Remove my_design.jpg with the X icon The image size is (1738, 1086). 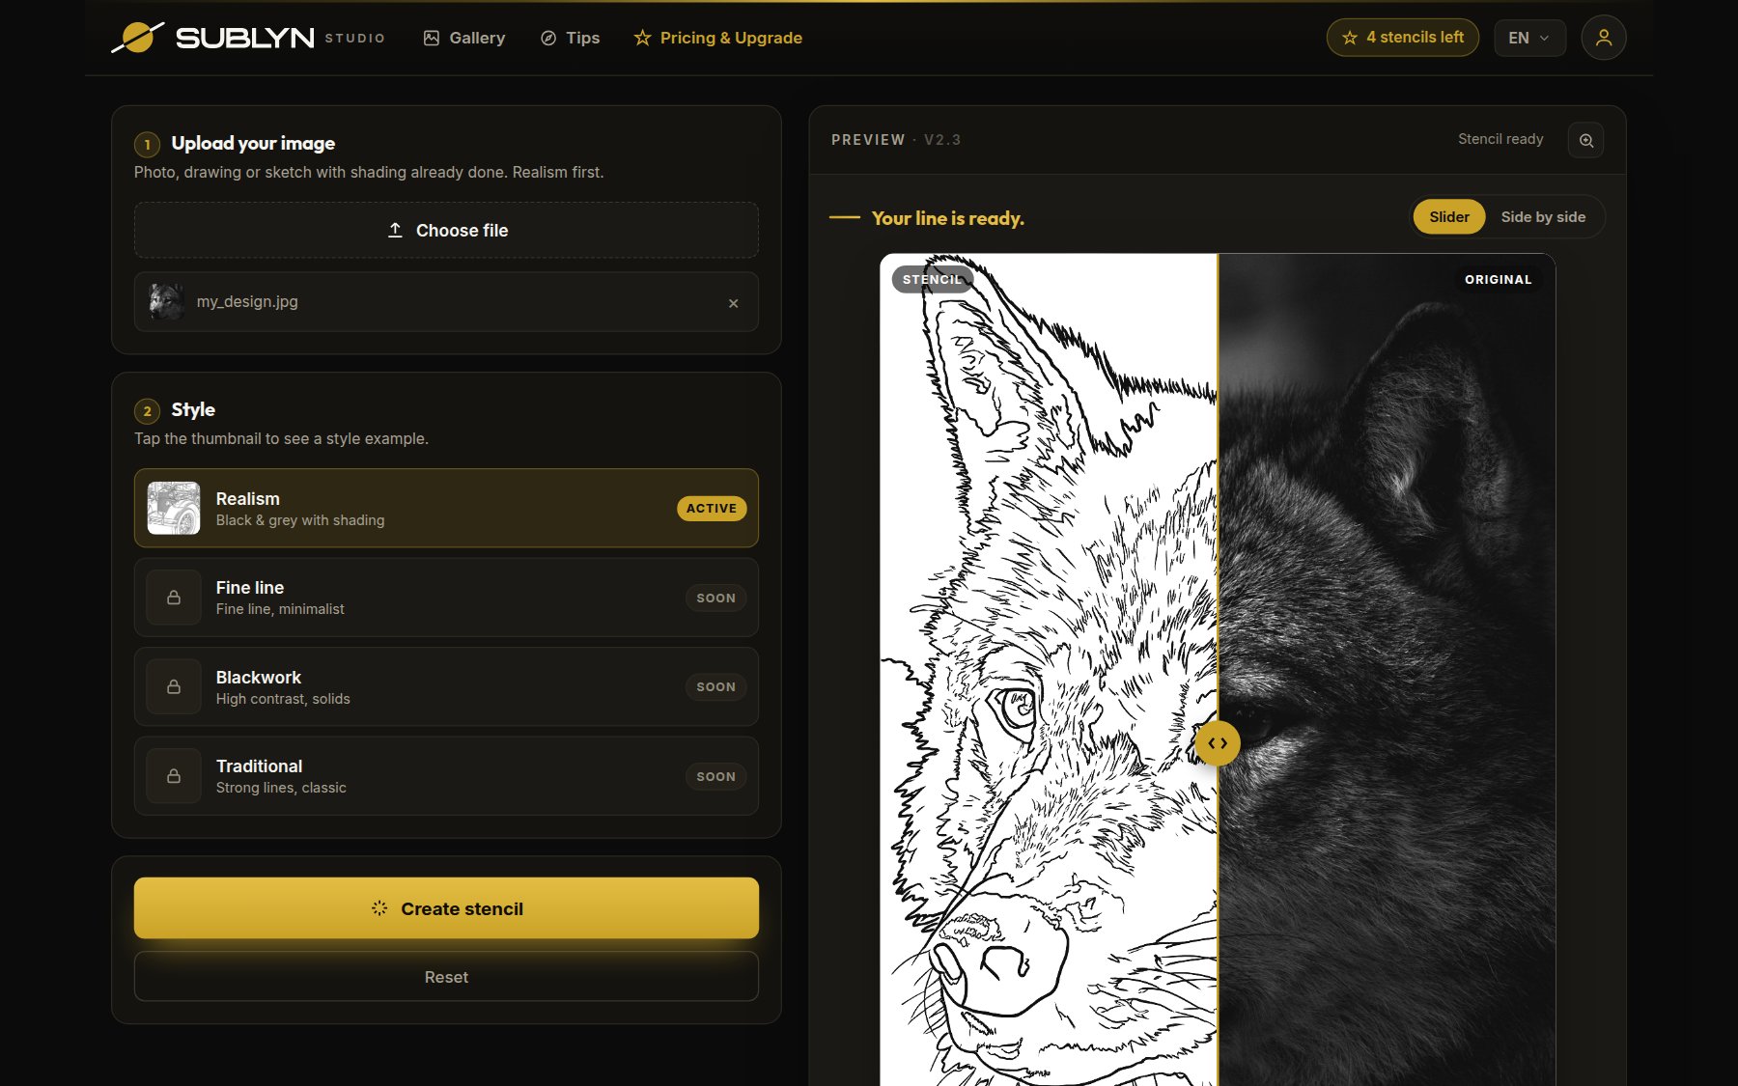click(733, 303)
